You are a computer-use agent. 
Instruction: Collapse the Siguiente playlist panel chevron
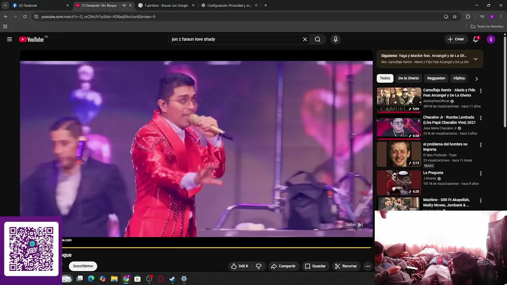[476, 59]
